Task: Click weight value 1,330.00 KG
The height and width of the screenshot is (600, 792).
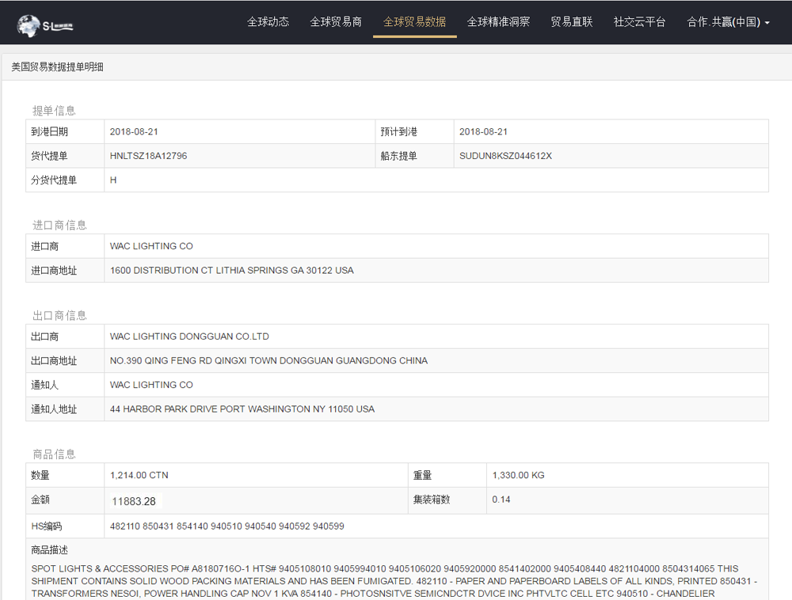Action: [518, 476]
